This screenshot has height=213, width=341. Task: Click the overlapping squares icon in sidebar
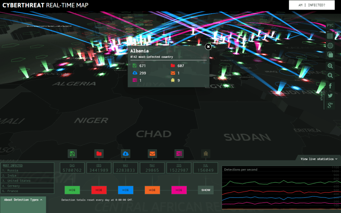(x=330, y=55)
